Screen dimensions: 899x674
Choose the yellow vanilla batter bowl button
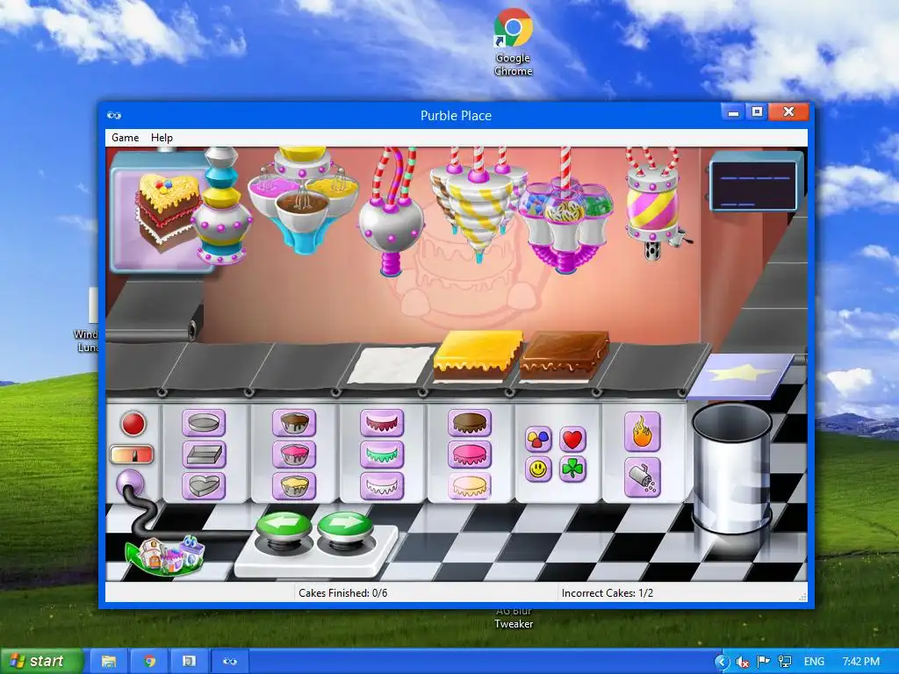click(293, 485)
